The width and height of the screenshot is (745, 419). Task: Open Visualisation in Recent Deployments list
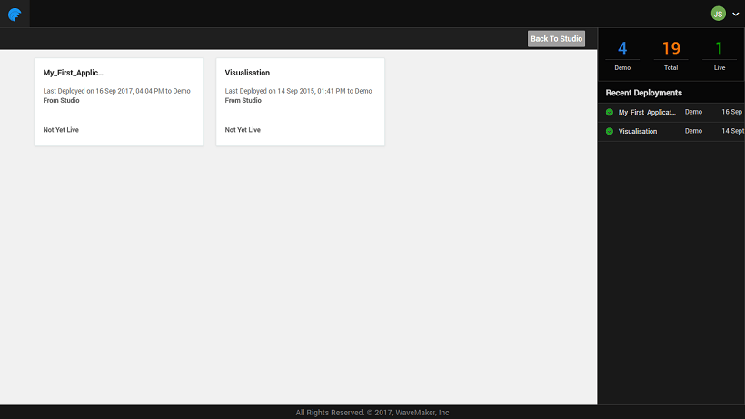click(638, 131)
